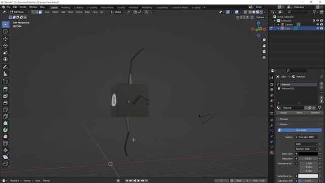Click the viewport pan hand icon

point(264,46)
